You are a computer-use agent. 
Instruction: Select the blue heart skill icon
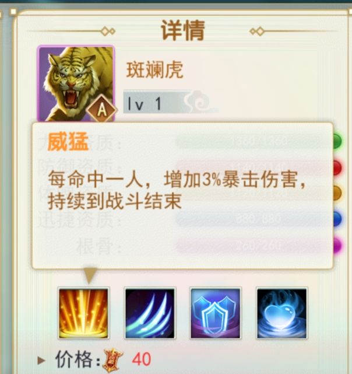click(281, 313)
